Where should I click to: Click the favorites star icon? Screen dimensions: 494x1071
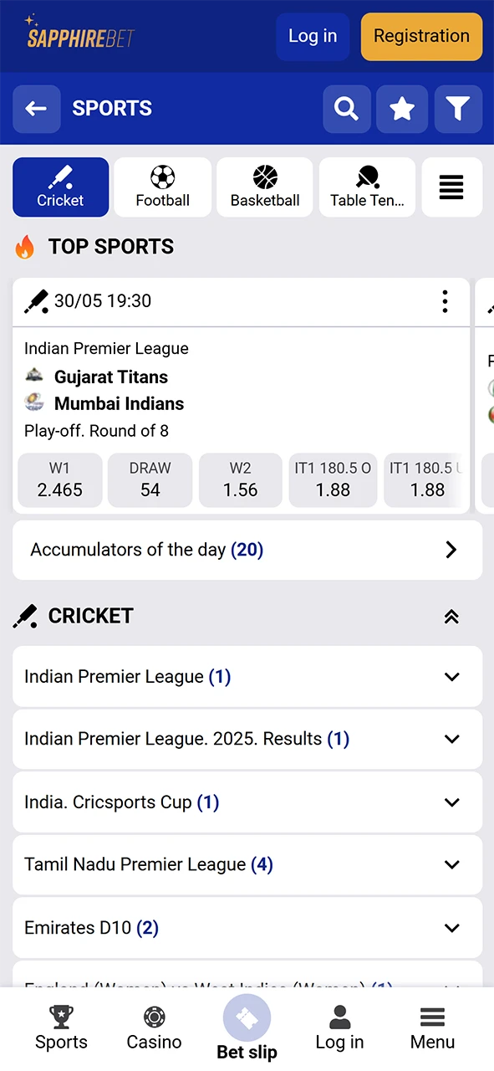tap(402, 109)
